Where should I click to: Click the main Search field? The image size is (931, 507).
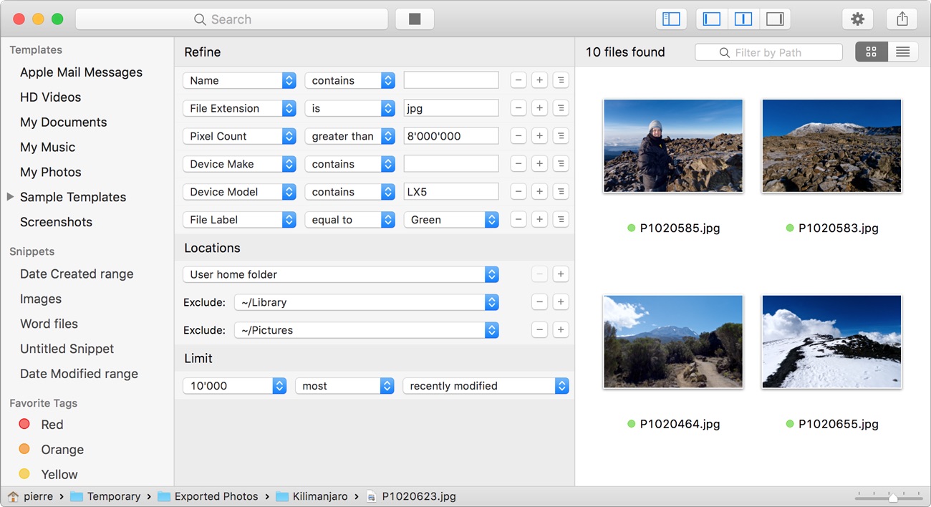coord(231,19)
